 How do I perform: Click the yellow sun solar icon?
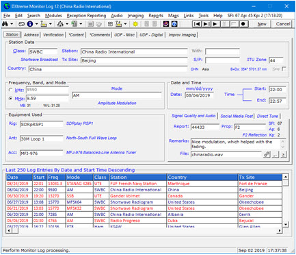(x=135, y=24)
